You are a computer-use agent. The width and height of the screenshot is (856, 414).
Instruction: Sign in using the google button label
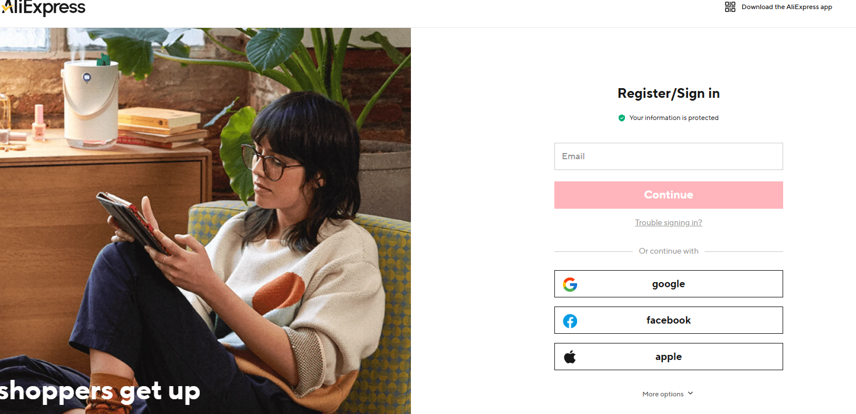pos(668,284)
